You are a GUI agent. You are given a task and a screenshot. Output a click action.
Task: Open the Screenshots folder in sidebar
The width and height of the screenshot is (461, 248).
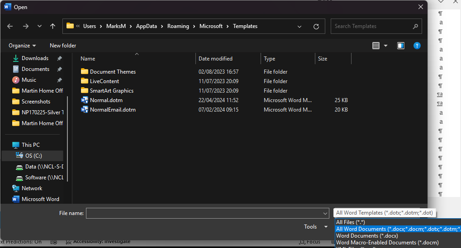[x=36, y=102]
